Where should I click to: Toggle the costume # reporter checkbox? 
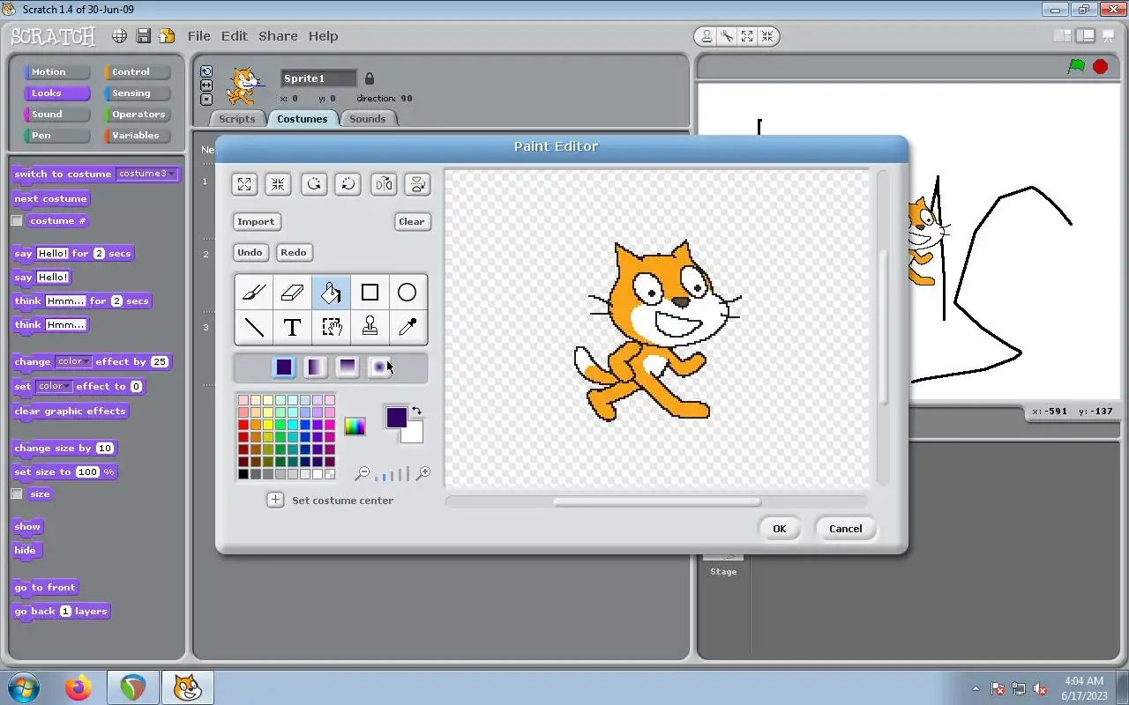[16, 221]
